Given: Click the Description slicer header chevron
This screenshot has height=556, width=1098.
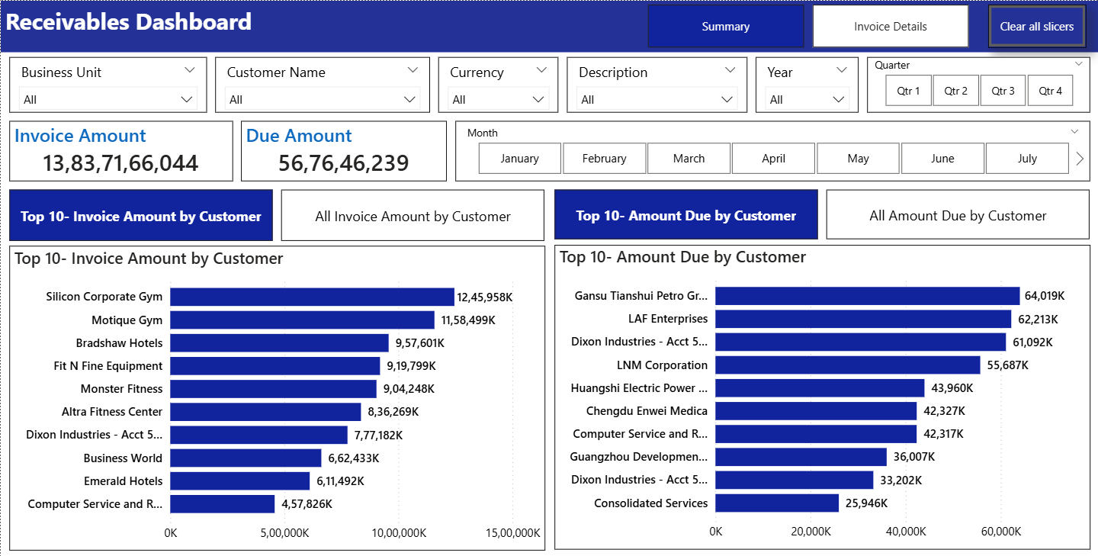Looking at the screenshot, I should coord(731,70).
